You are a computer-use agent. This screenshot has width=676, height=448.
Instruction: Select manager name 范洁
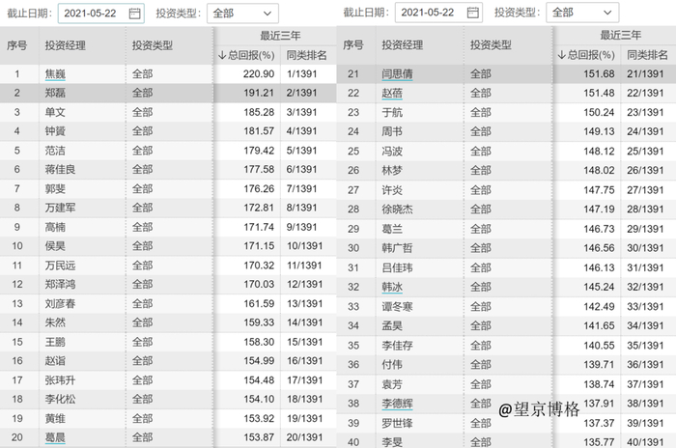55,151
